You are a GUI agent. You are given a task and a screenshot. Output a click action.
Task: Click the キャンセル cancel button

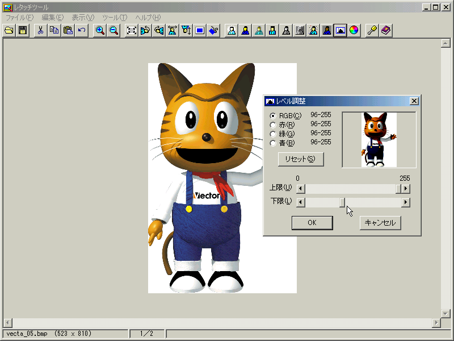(380, 223)
